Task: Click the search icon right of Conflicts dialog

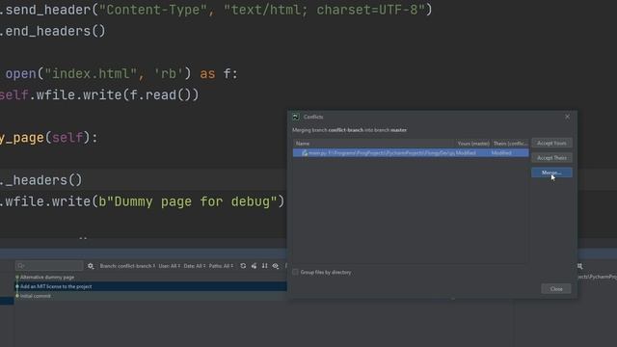Action: 579,266
